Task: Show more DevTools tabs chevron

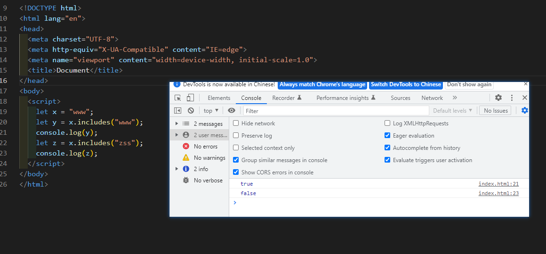Action: [x=455, y=98]
